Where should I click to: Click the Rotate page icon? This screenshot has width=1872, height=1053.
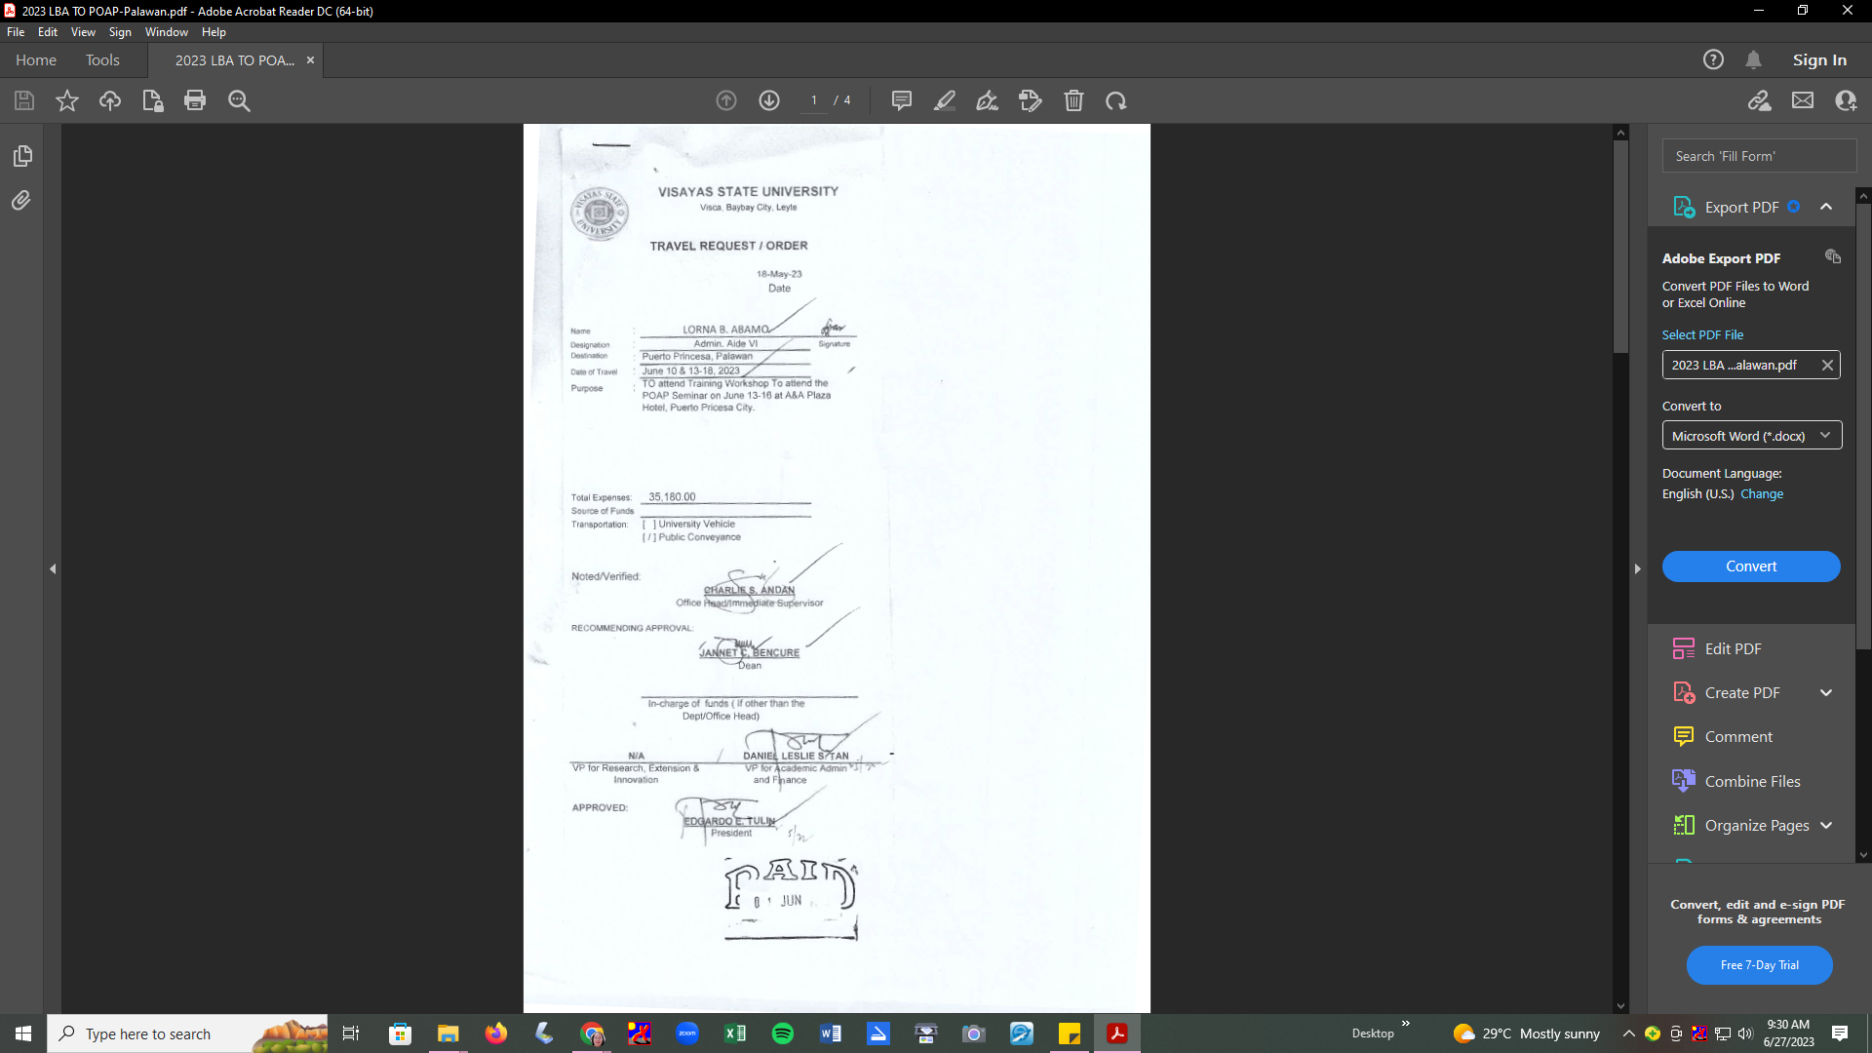(x=1116, y=100)
